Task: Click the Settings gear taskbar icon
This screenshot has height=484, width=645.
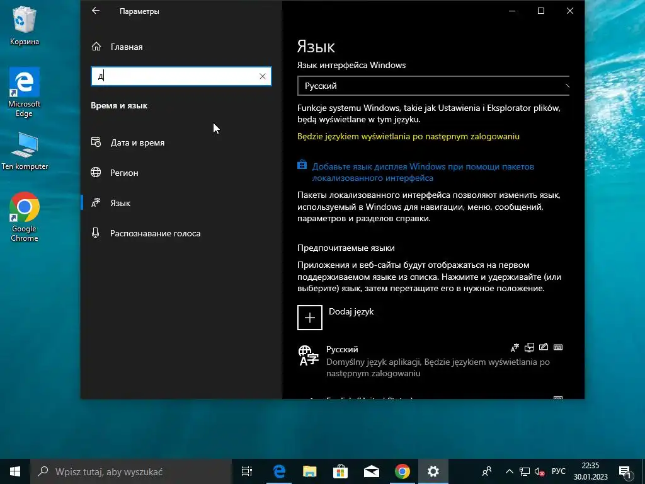Action: coord(433,471)
